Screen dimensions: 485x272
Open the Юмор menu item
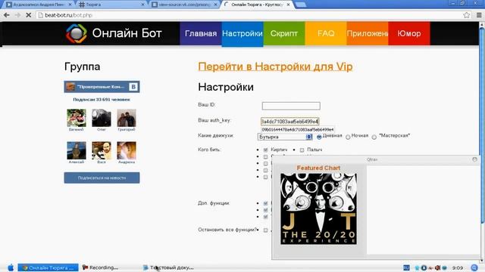[x=409, y=33]
